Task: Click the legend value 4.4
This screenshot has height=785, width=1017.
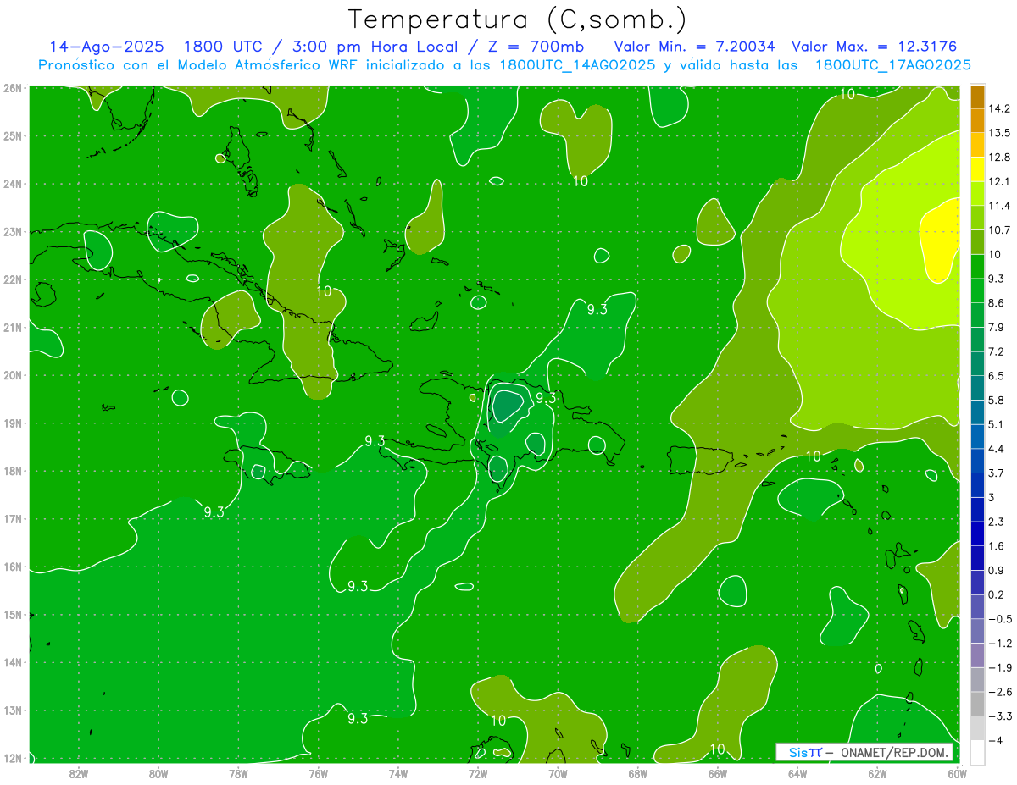Action: (x=996, y=449)
